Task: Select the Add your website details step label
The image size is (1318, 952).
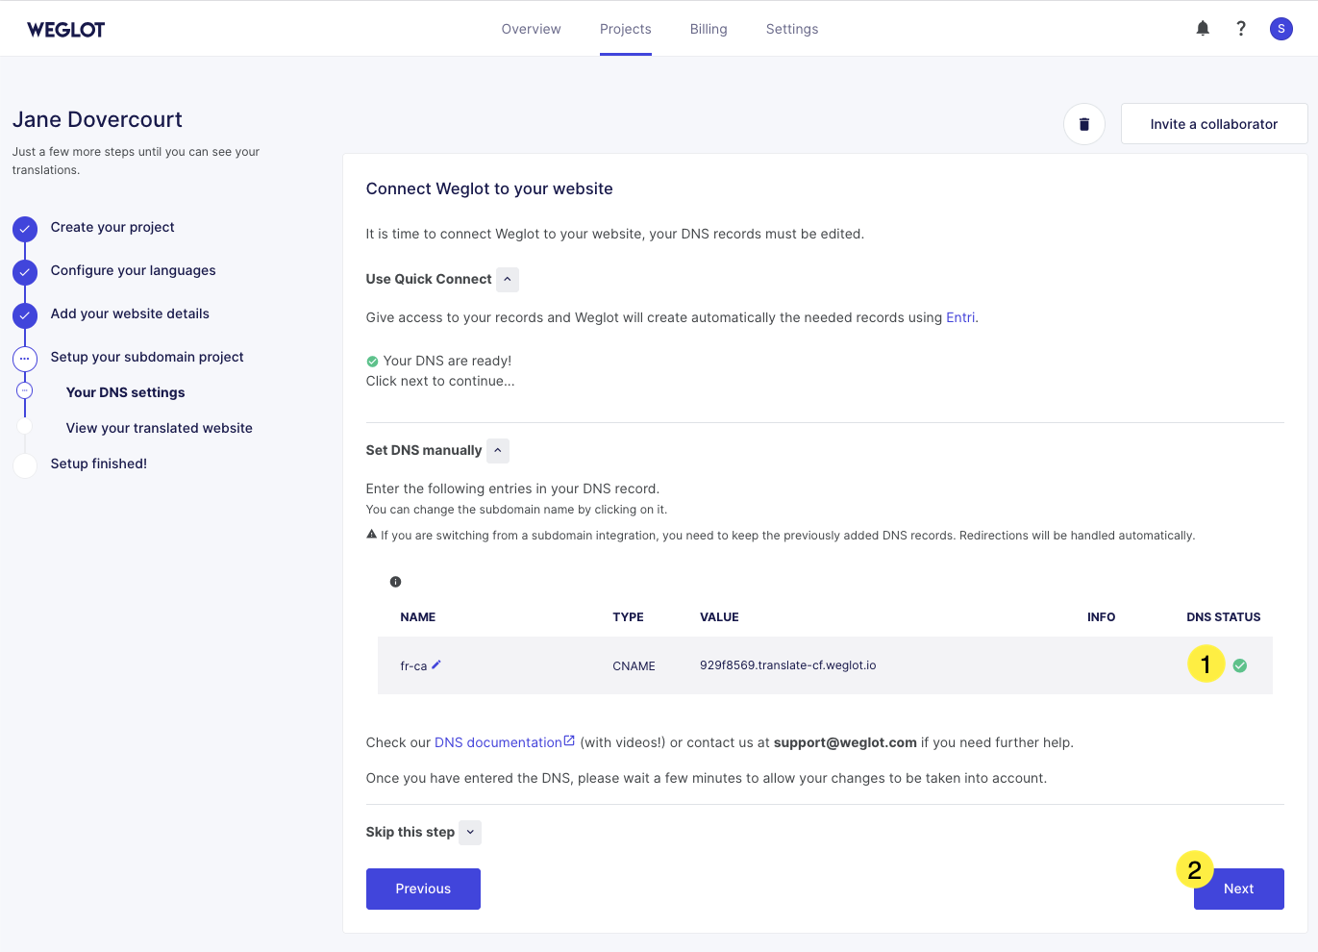Action: 130,313
